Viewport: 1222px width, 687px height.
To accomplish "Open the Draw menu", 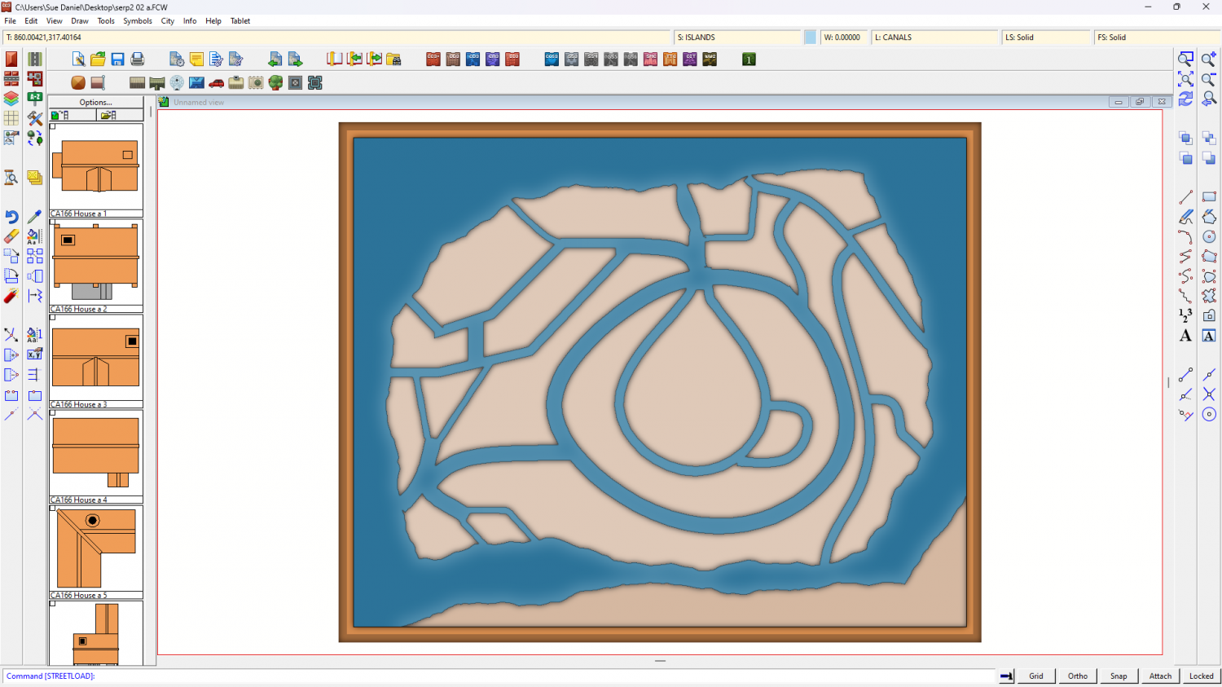I will pos(80,21).
